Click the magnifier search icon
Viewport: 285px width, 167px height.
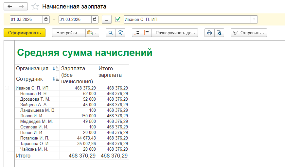(x=111, y=33)
